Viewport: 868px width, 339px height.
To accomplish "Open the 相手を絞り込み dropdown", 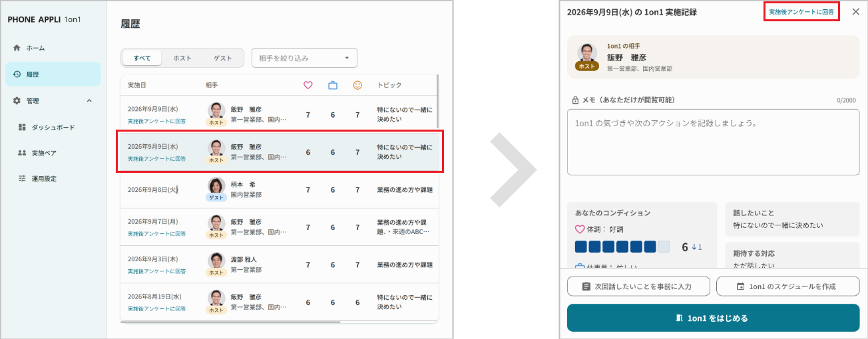I will (304, 58).
